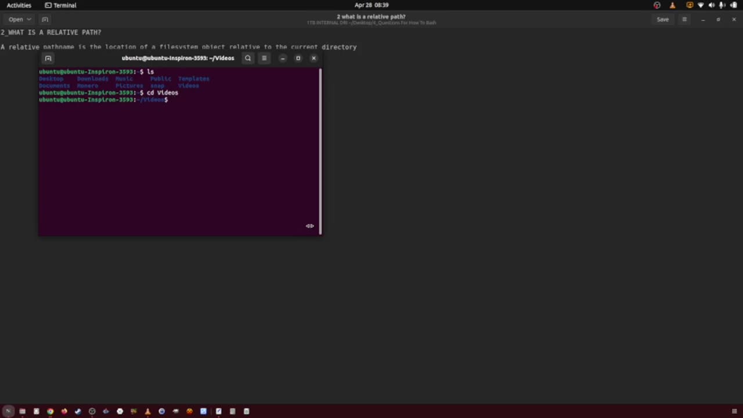The image size is (743, 418).
Task: Click the 'A relative pathname' sentence in editor
Action: pos(179,47)
